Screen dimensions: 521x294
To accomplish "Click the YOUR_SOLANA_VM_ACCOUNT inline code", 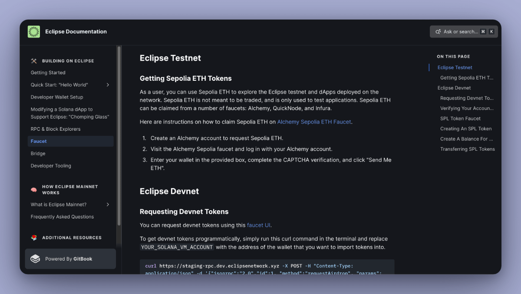I will coord(177,247).
